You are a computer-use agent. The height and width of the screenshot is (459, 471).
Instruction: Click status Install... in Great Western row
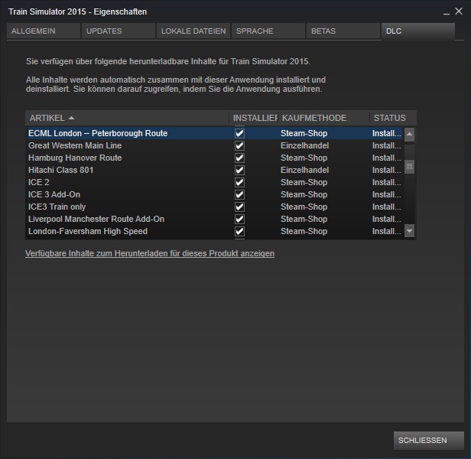point(387,145)
